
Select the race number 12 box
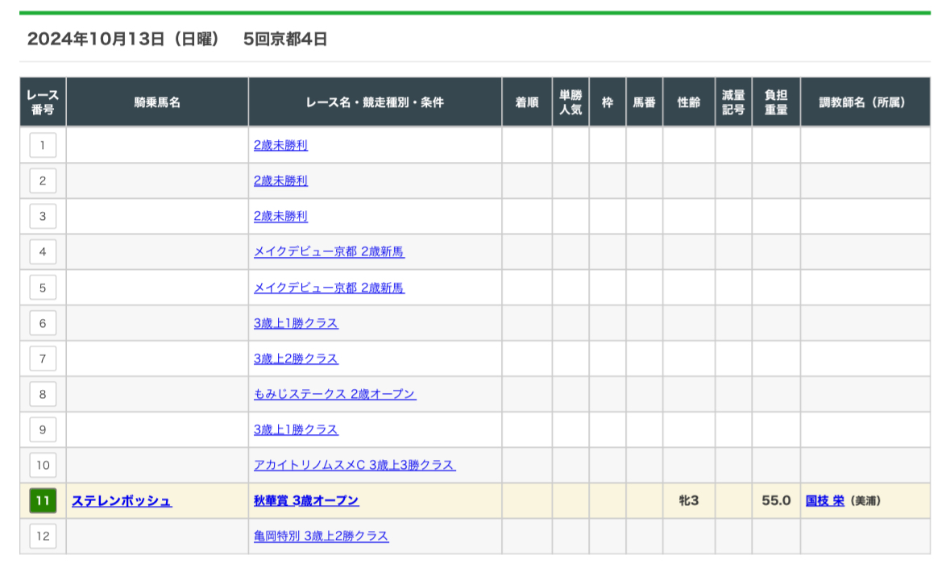[x=43, y=537]
